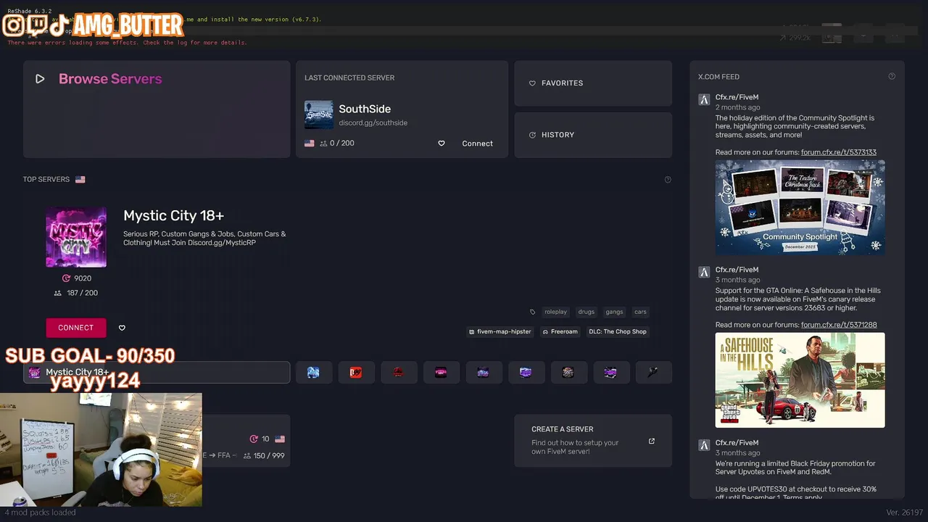Click the Mystic City 18+ server title
The width and height of the screenshot is (928, 522).
coord(174,215)
